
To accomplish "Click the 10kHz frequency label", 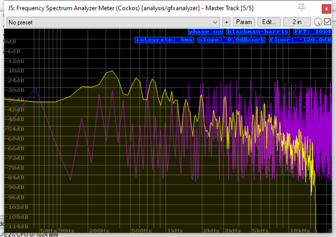I will pos(300,231).
